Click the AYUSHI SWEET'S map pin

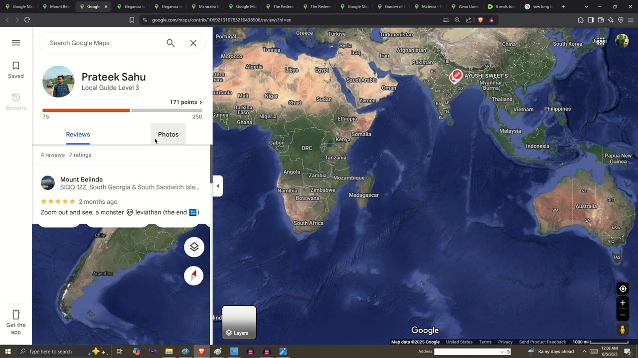coord(456,76)
